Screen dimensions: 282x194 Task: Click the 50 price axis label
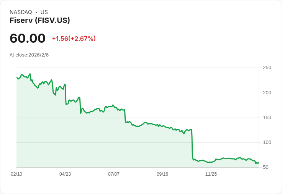click(266, 167)
